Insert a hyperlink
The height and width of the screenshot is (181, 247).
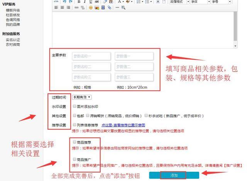[x=76, y=8]
